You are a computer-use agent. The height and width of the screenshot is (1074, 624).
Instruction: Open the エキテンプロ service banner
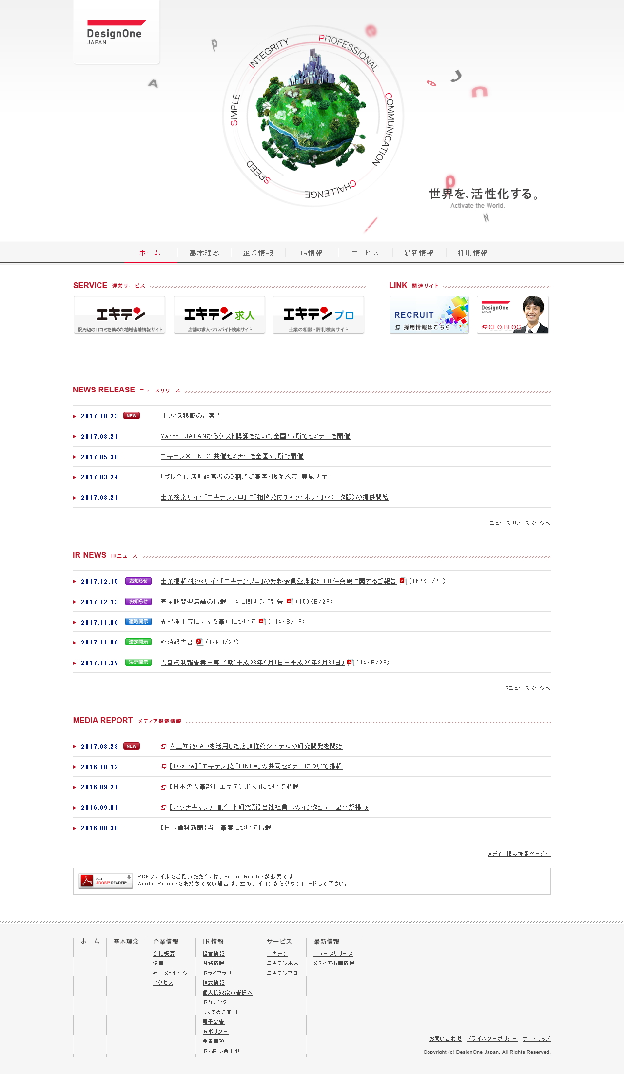[318, 315]
